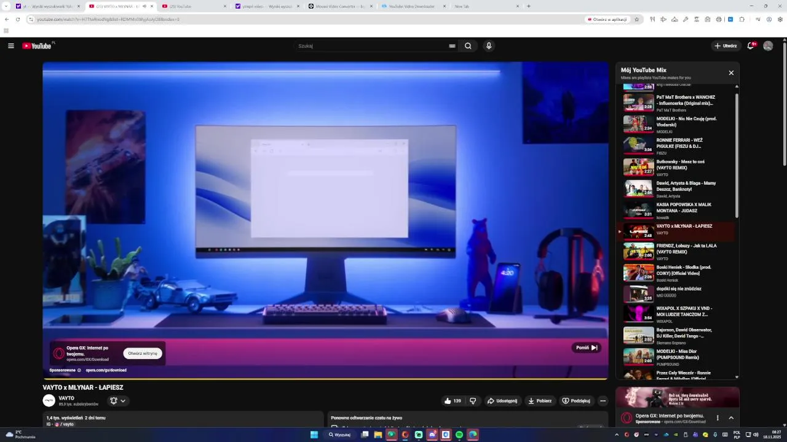Open opera.com/gx/download ad link

[x=106, y=370]
